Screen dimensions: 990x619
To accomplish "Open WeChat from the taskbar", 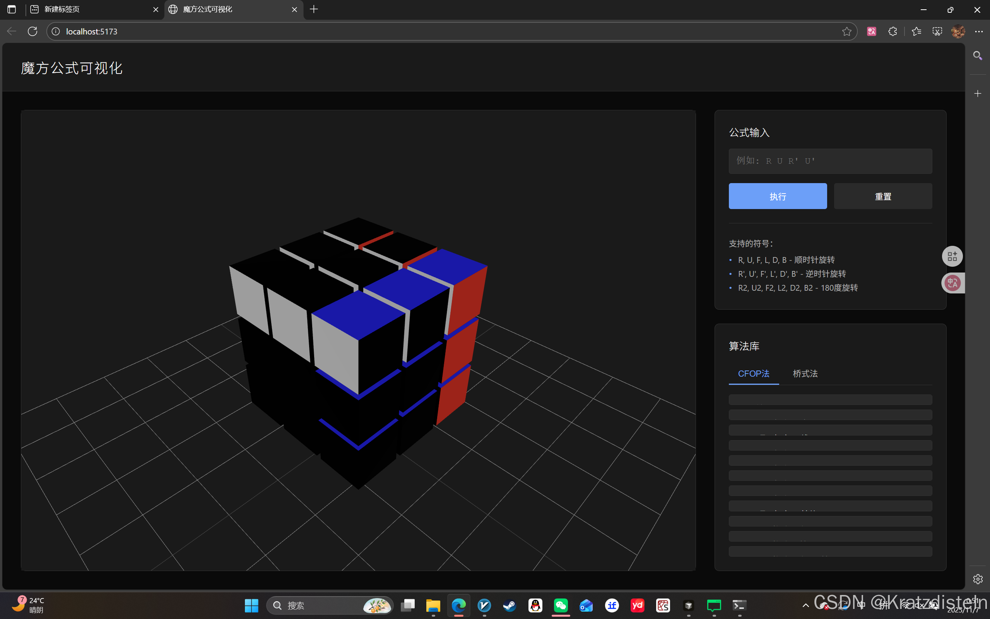I will 561,605.
